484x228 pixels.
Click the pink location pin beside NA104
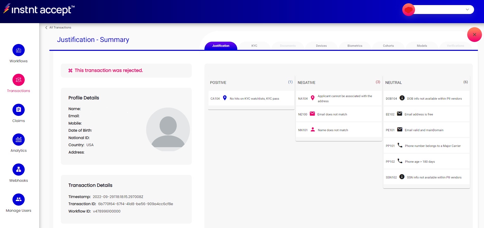click(x=313, y=98)
